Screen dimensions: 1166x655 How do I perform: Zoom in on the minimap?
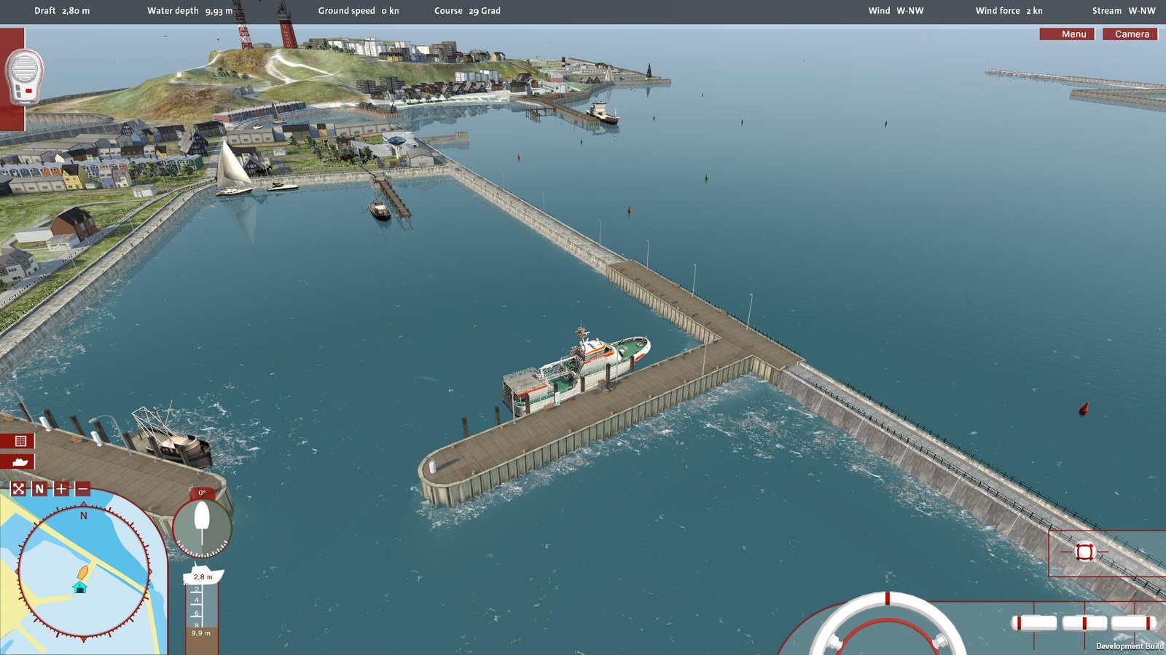pyautogui.click(x=60, y=490)
